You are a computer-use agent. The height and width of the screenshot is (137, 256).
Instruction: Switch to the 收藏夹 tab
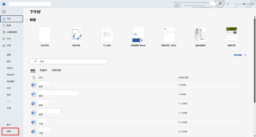click(43, 70)
